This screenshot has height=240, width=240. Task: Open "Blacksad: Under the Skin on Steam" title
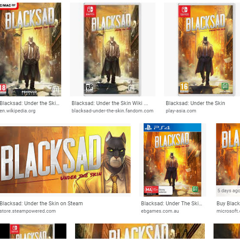[x=41, y=204]
